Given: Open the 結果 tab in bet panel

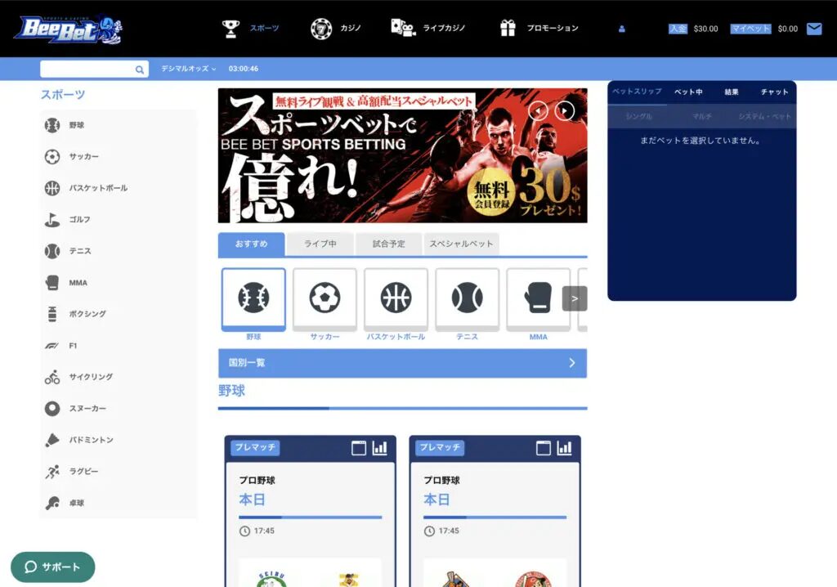Looking at the screenshot, I should pos(732,92).
